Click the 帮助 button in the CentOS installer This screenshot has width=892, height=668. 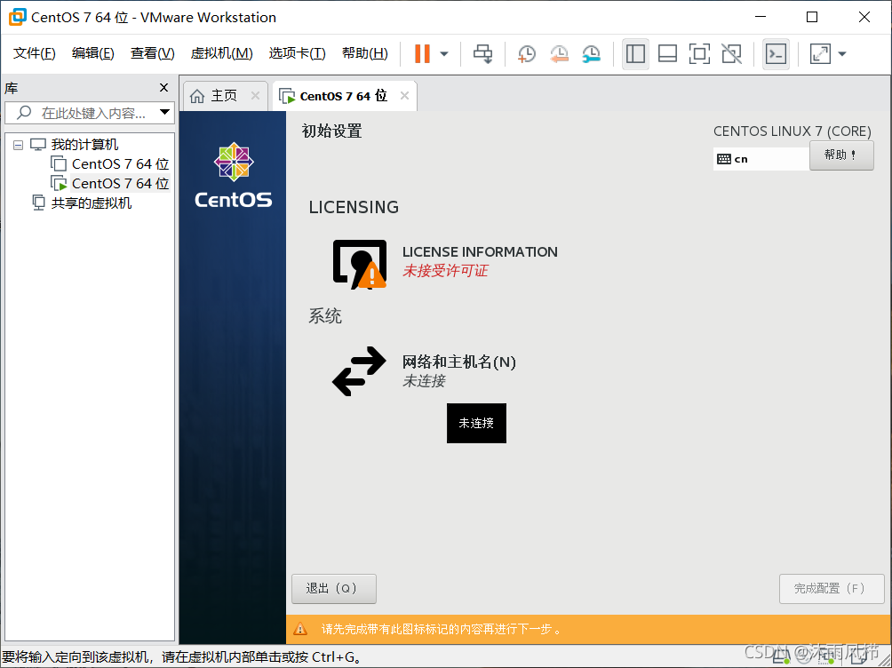(840, 155)
